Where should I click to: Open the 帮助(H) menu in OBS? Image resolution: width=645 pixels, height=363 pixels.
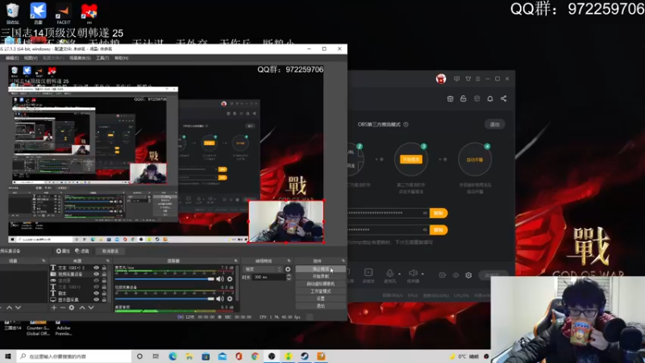[122, 58]
